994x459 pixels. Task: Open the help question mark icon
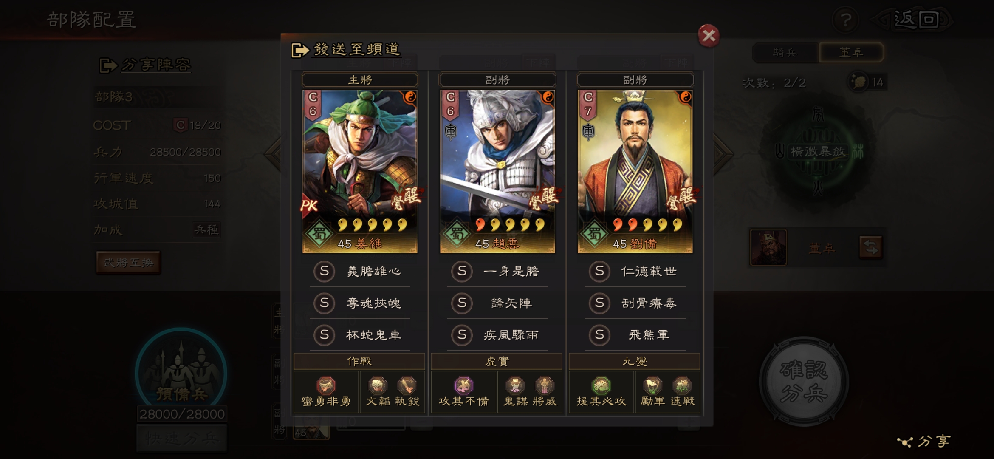(x=846, y=20)
